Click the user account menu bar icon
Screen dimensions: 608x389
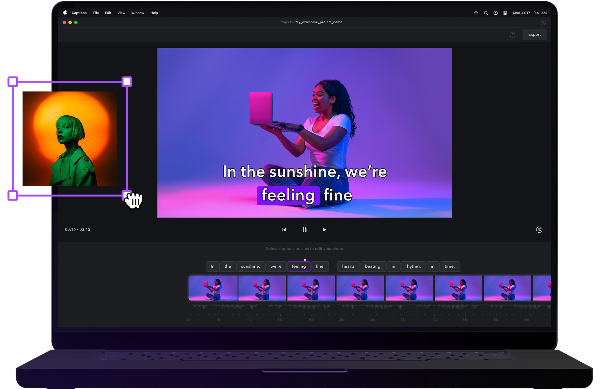coord(496,13)
